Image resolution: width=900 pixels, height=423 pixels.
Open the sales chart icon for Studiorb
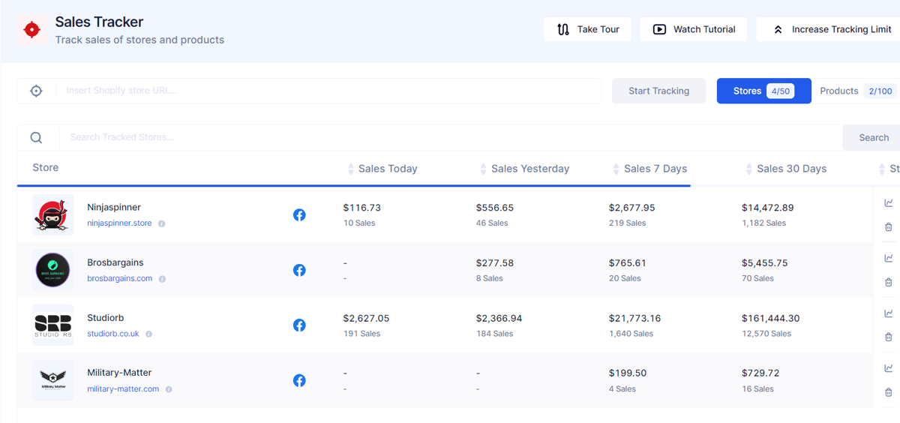[889, 313]
